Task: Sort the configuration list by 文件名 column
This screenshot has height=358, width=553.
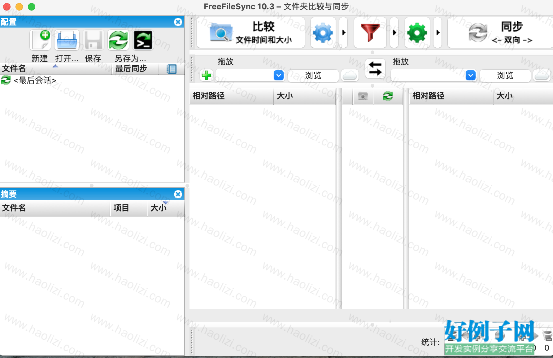Action: coord(56,68)
